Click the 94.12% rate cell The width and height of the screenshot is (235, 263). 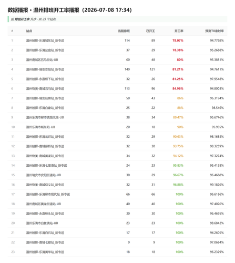click(178, 156)
